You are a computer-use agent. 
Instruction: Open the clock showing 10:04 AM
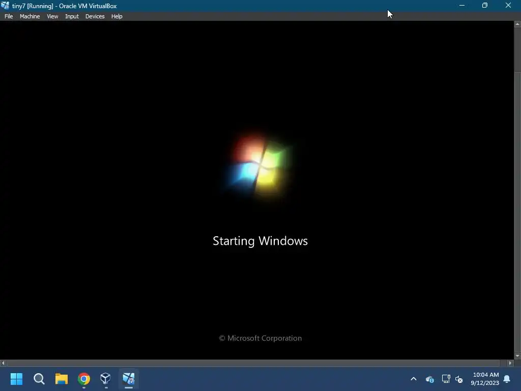pyautogui.click(x=485, y=379)
